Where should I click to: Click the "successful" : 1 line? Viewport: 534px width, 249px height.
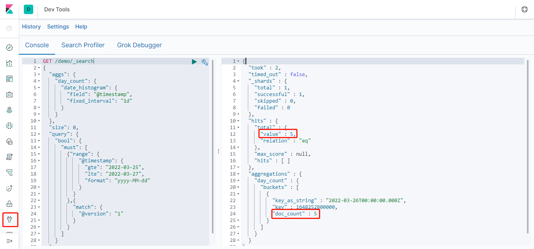280,94
